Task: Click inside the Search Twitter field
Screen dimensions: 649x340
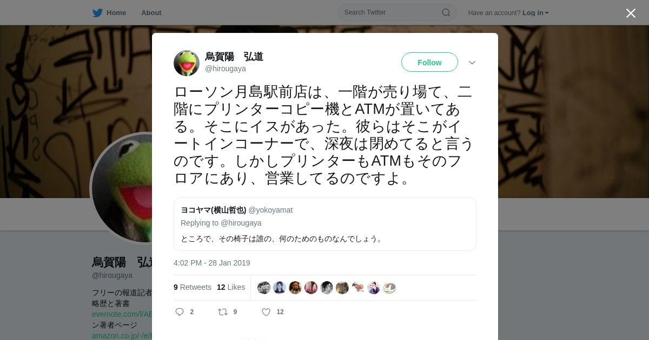Action: tap(397, 12)
